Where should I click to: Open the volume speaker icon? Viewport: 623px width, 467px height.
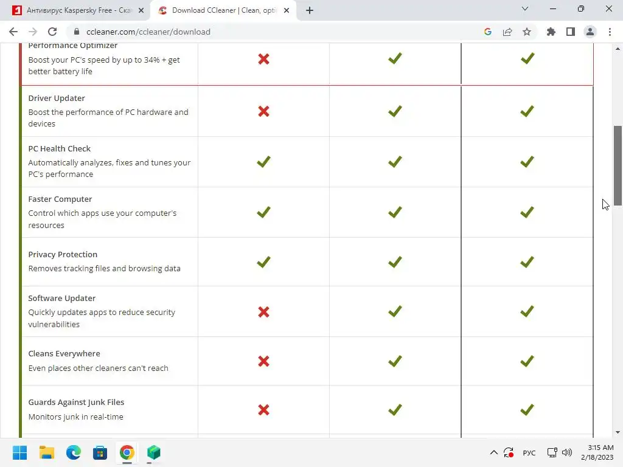567,452
